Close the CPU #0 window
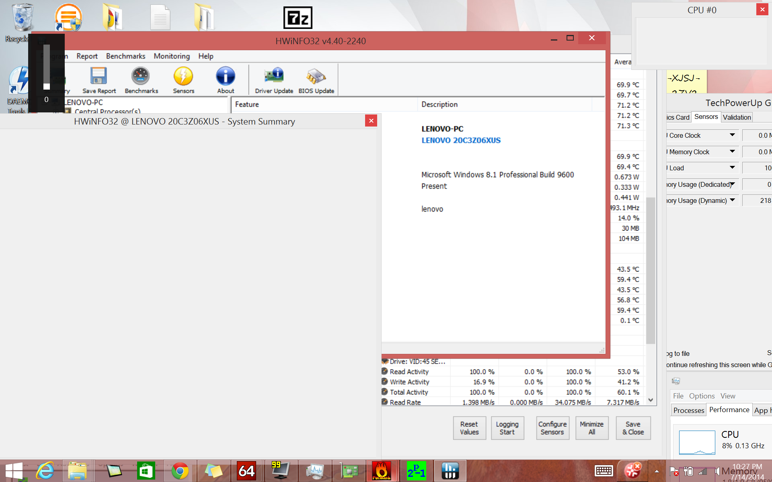772x482 pixels. coord(762,10)
